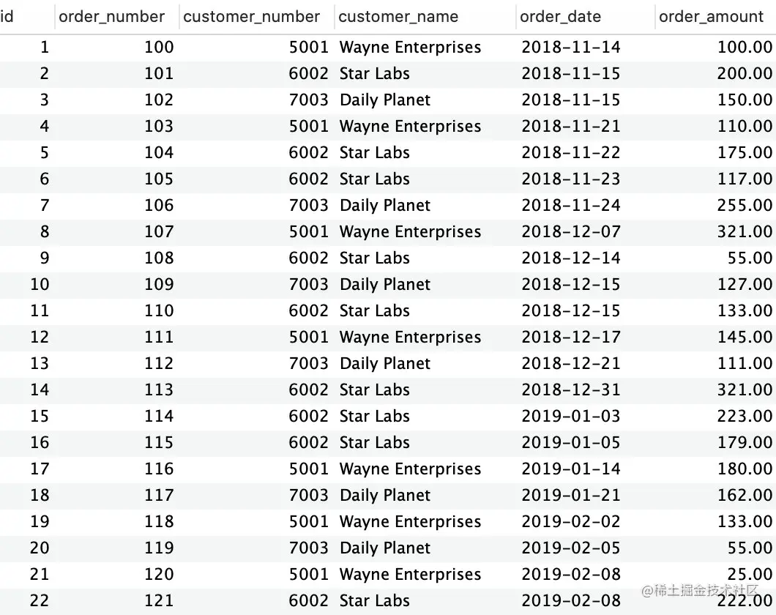776x615 pixels.
Task: Select order number 118 cell
Action: 159,521
